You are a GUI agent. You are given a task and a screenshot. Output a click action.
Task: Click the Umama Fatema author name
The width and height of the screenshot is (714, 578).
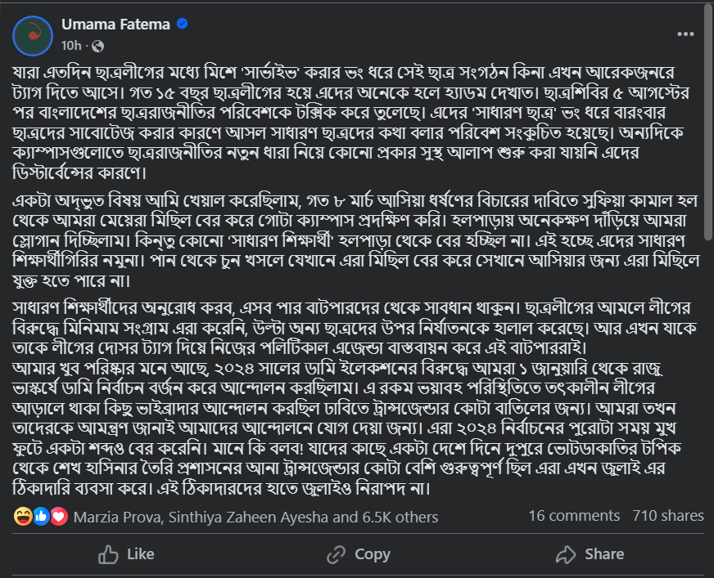(115, 25)
